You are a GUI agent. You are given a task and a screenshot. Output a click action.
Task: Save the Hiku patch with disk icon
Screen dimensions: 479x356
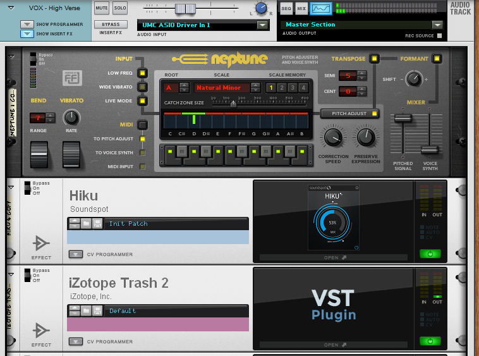97,224
